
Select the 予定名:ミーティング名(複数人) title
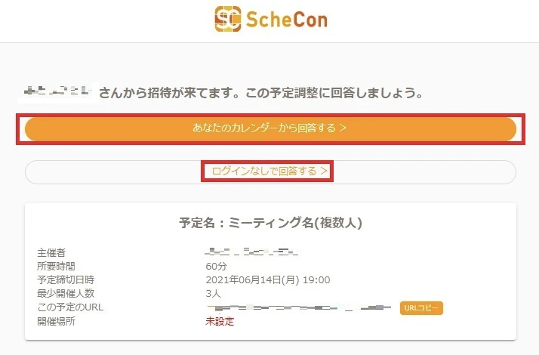[270, 223]
